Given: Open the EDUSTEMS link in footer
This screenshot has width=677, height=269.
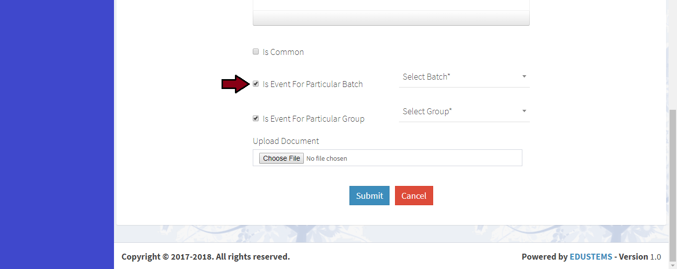Looking at the screenshot, I should click(x=591, y=257).
